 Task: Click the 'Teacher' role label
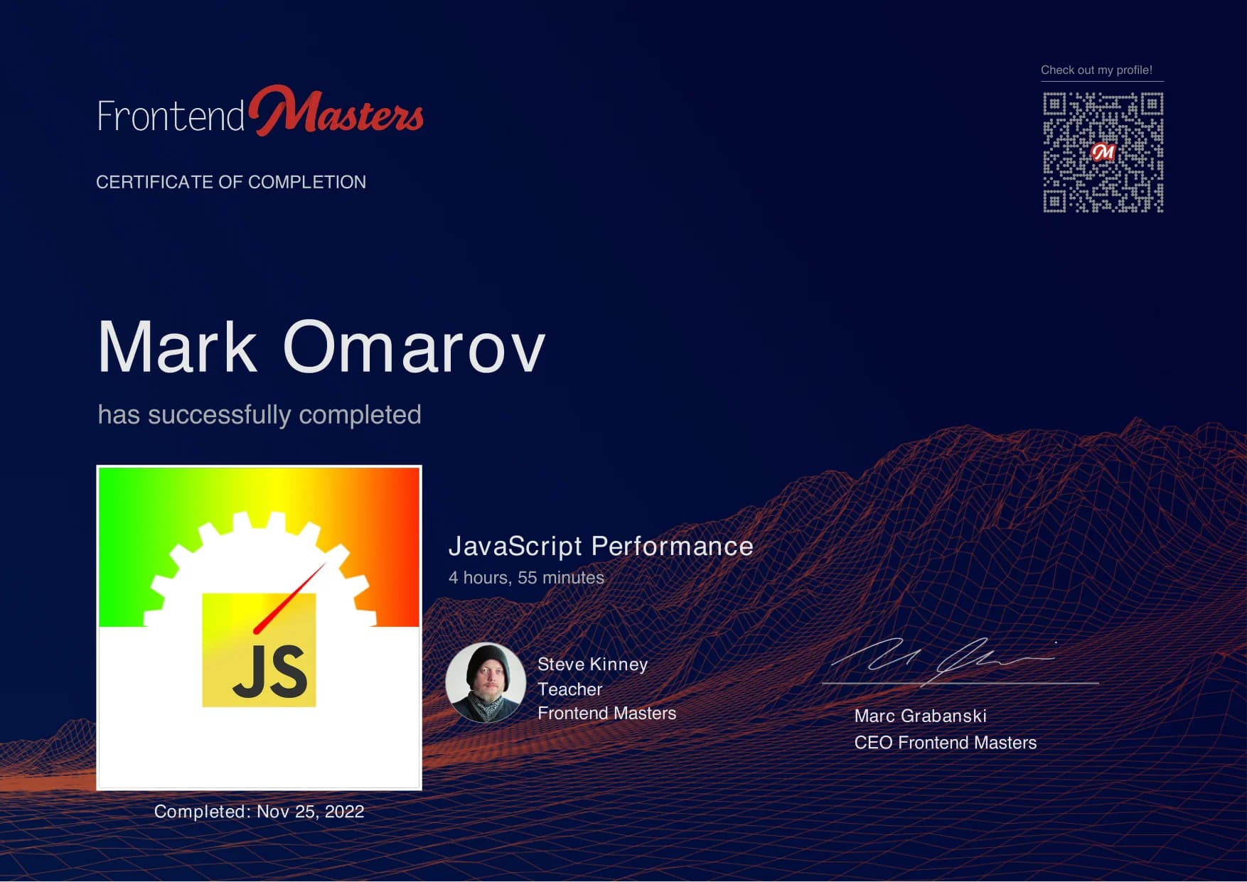570,689
